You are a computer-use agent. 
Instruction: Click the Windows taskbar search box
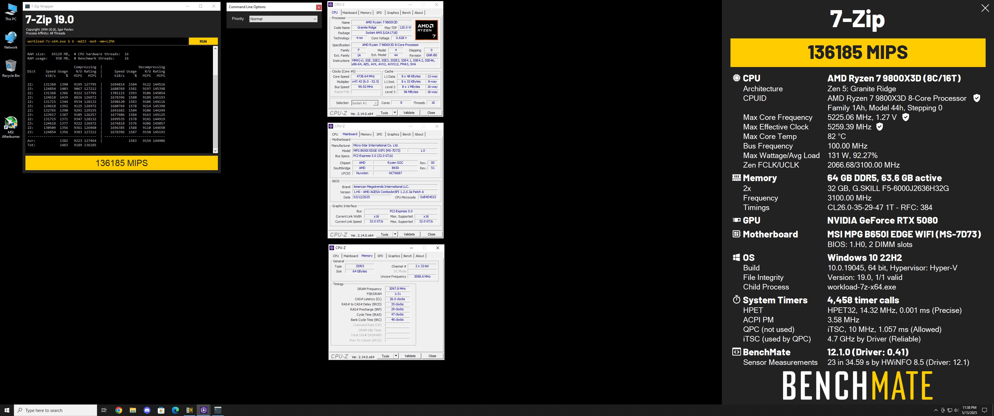[55, 410]
